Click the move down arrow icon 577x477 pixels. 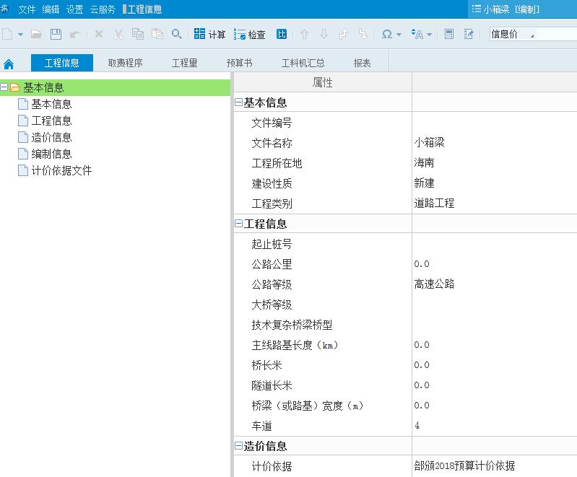coord(324,34)
